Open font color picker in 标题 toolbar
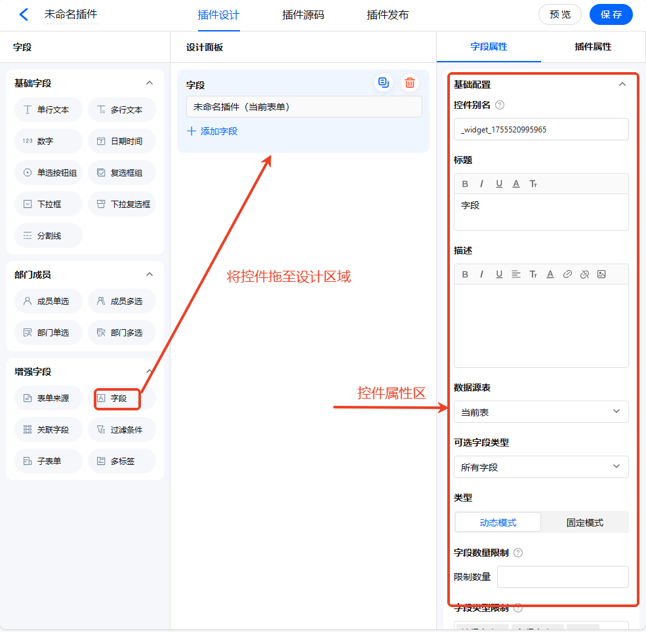This screenshot has height=632, width=646. click(x=516, y=184)
